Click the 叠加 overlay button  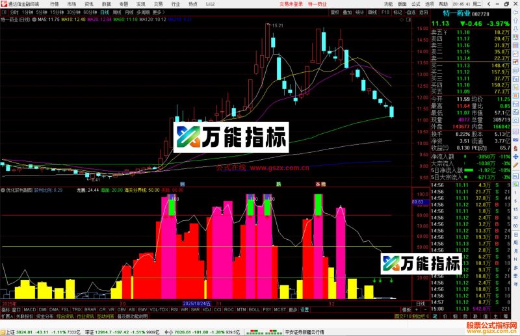click(x=347, y=12)
